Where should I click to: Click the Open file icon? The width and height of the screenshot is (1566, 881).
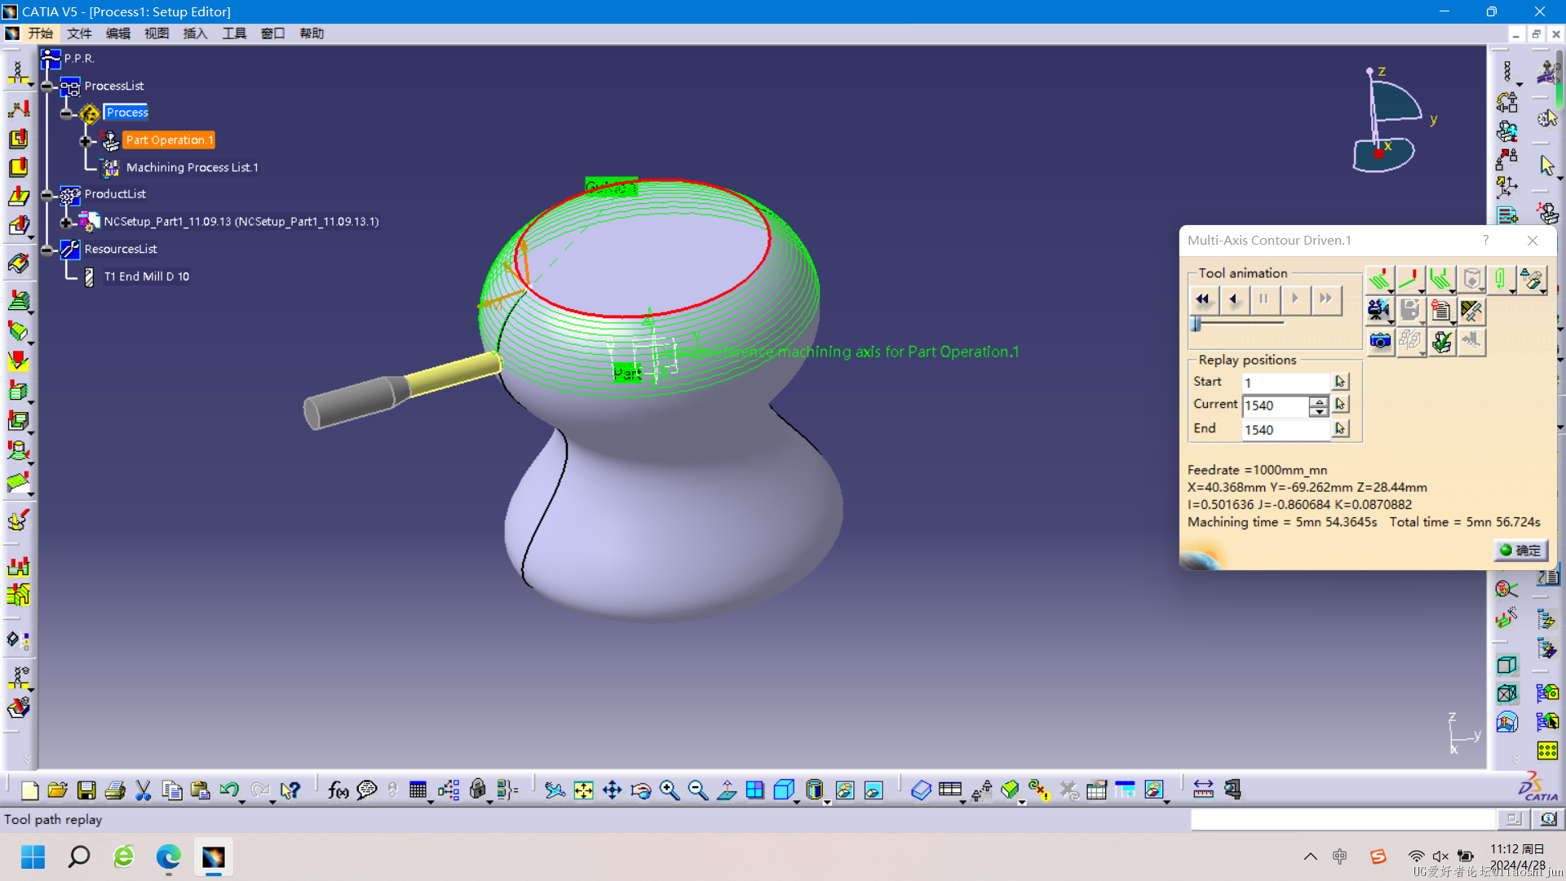[58, 790]
